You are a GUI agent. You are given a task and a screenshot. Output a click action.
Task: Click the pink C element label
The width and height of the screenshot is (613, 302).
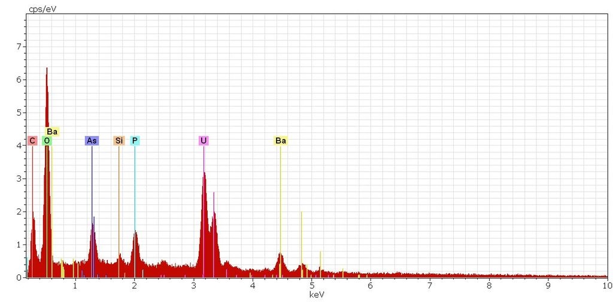click(x=32, y=141)
